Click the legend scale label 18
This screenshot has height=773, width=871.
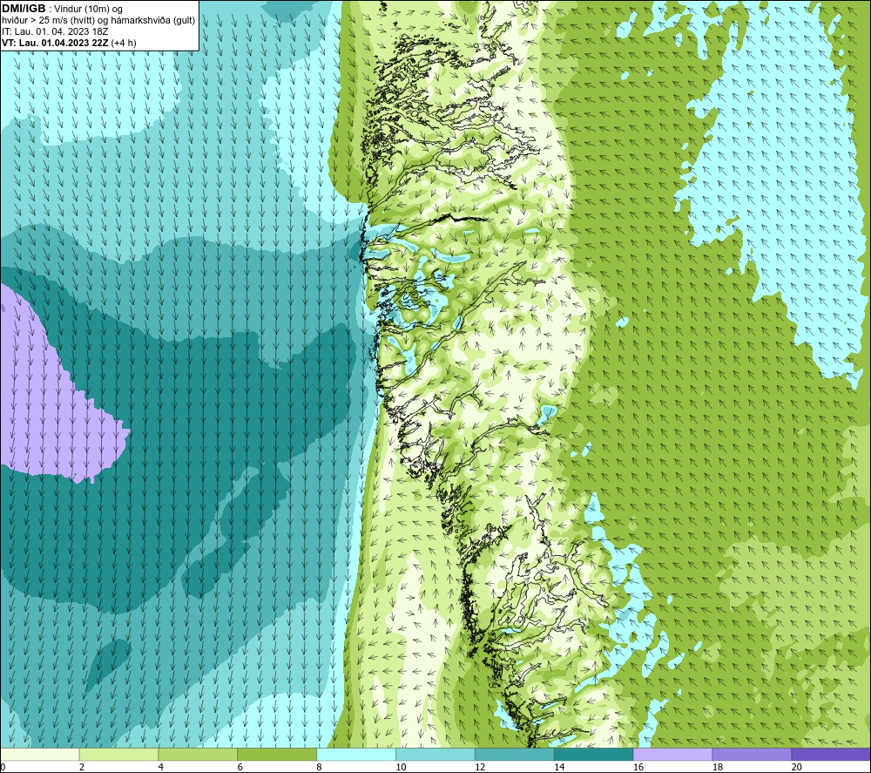[x=717, y=767]
